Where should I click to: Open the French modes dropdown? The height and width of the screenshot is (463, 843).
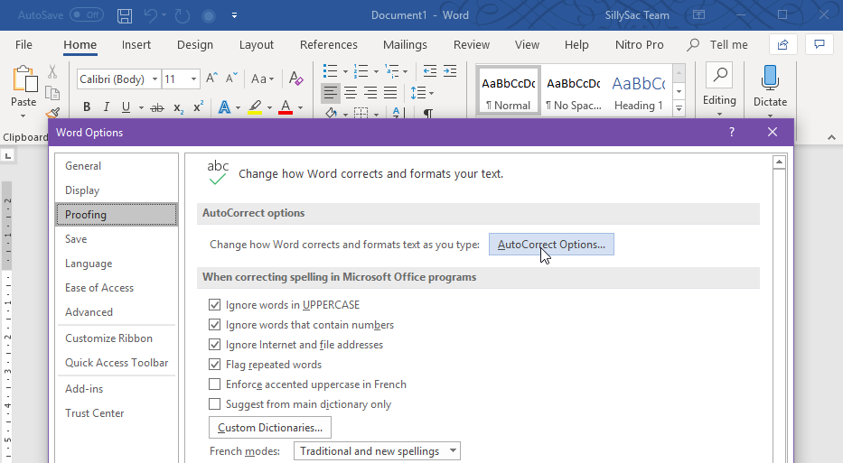[377, 451]
